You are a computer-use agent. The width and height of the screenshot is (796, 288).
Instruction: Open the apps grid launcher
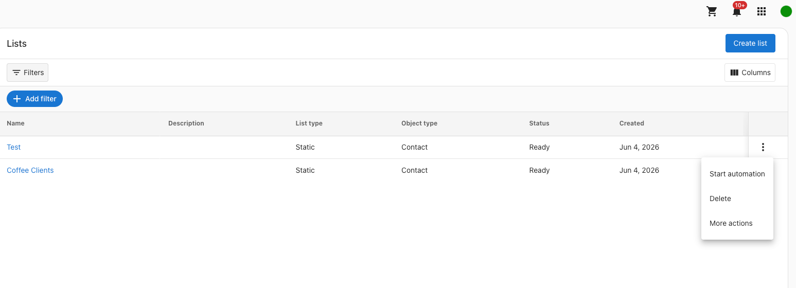pos(762,11)
